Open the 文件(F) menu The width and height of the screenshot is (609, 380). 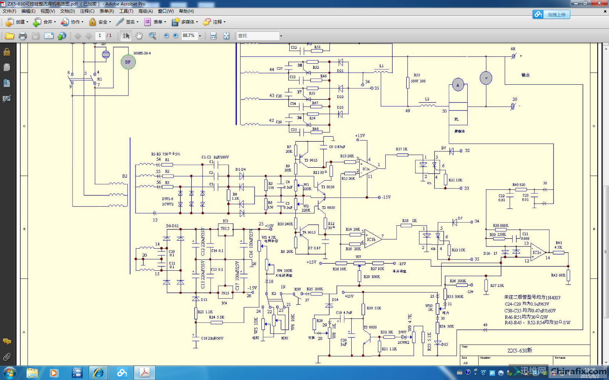tap(9, 11)
